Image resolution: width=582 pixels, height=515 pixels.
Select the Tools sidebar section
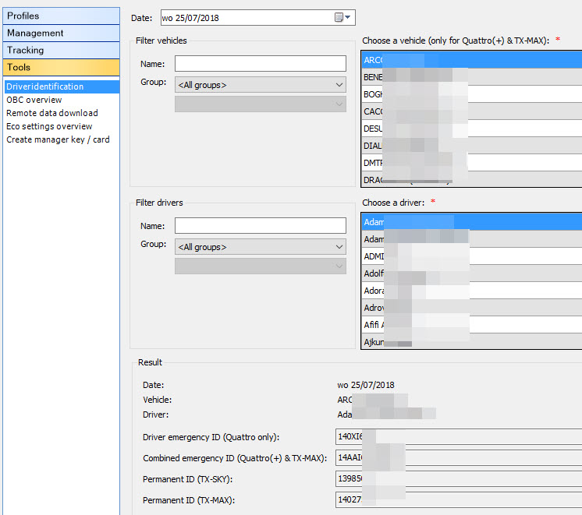point(60,67)
